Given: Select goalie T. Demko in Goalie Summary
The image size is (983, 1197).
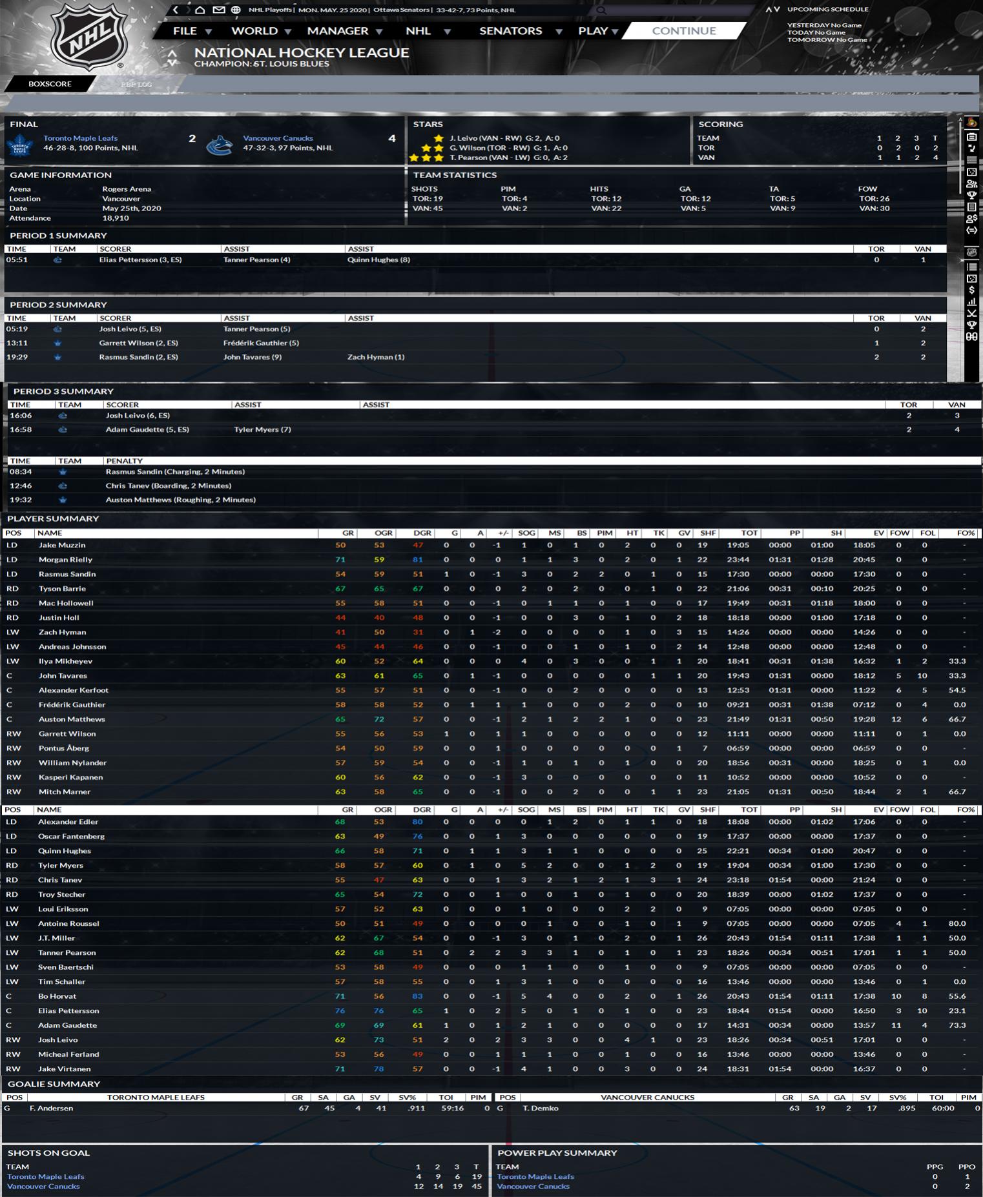Looking at the screenshot, I should (x=541, y=1108).
